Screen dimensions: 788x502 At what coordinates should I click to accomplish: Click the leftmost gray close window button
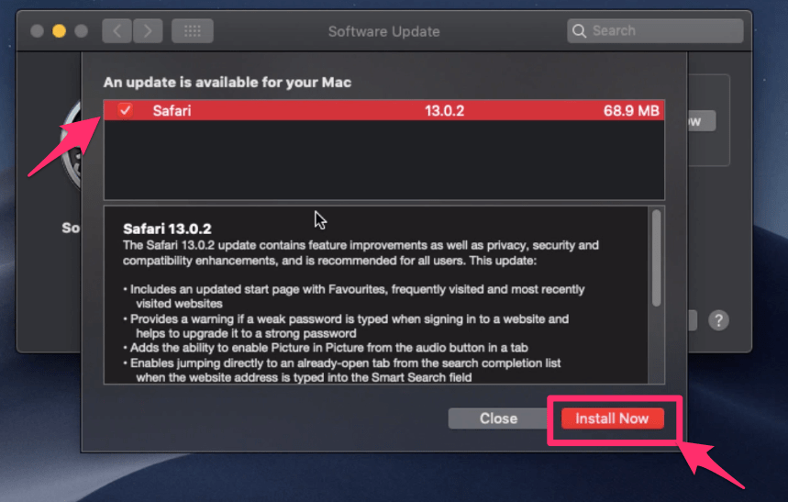pyautogui.click(x=38, y=30)
